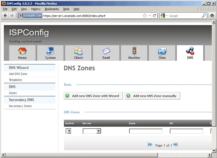Click the browser address bar URL
The image size is (217, 158).
[74, 16]
